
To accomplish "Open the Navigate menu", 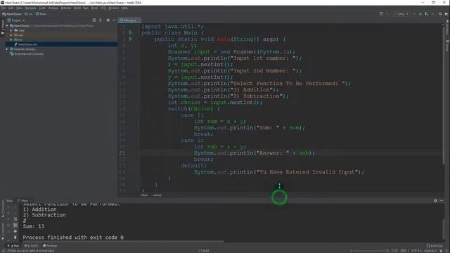I will (30, 8).
